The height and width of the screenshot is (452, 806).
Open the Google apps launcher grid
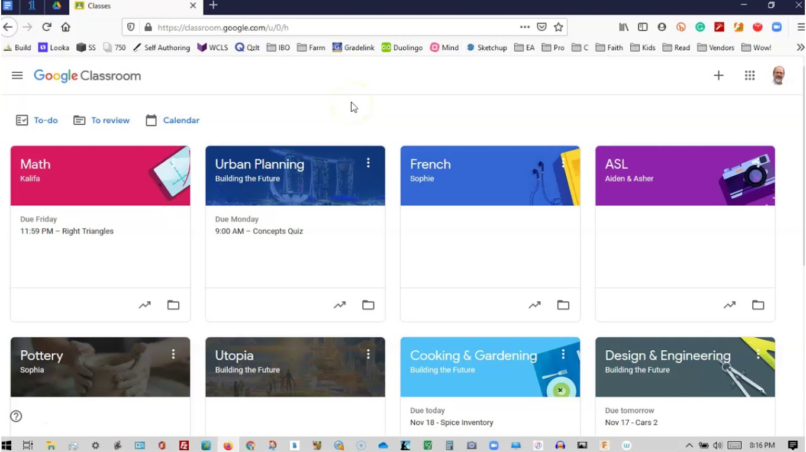tap(750, 75)
